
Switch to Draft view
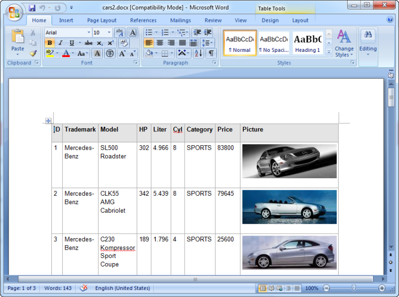pyautogui.click(x=297, y=288)
